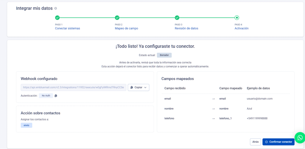Click the Paso 2 completed checkmark circle
305x149 pixels.
click(117, 18)
